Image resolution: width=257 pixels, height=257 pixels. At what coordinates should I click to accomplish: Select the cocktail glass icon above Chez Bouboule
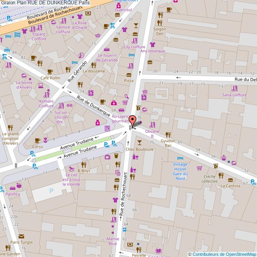pyautogui.click(x=139, y=142)
